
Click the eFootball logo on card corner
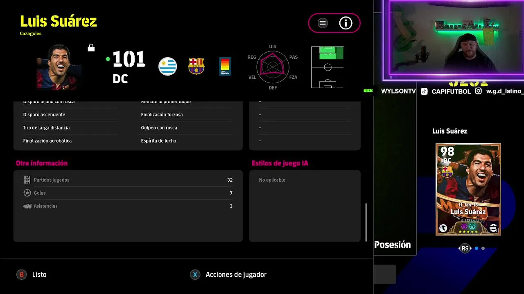pyautogui.click(x=493, y=228)
